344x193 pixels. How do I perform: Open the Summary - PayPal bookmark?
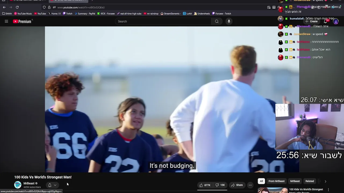85,14
